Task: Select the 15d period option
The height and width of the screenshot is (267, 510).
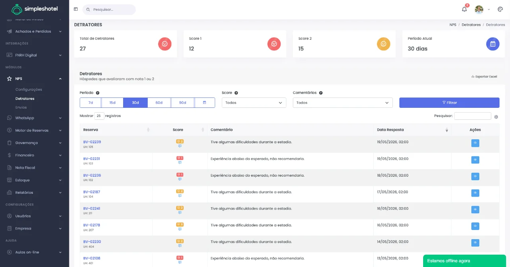Action: point(112,103)
